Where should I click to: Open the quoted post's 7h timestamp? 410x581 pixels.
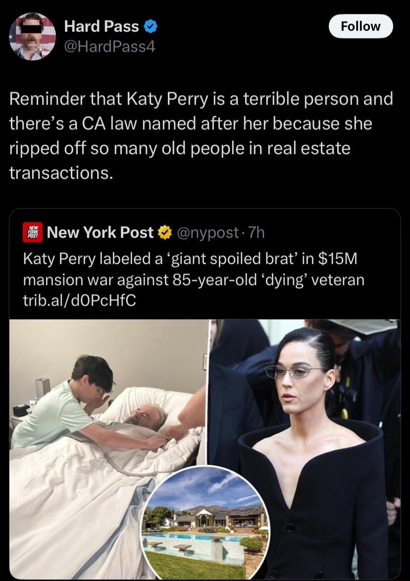pyautogui.click(x=256, y=232)
